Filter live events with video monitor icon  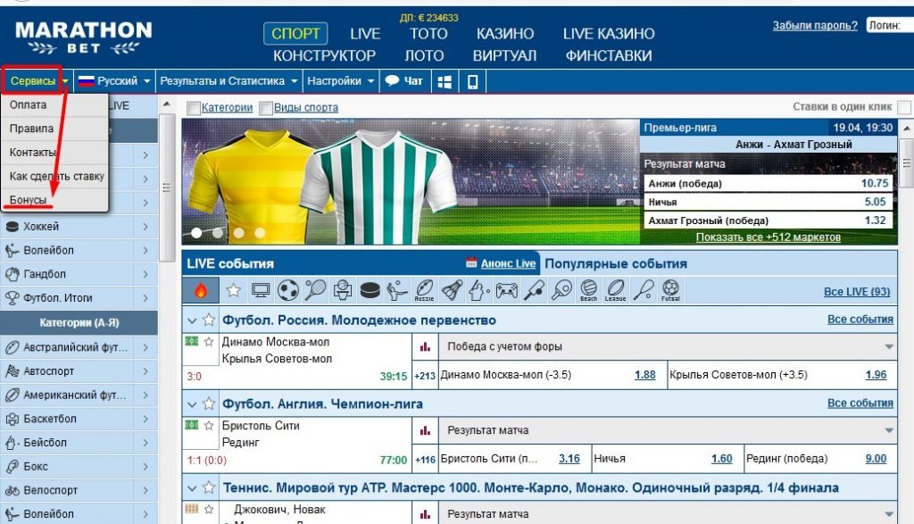point(261,290)
